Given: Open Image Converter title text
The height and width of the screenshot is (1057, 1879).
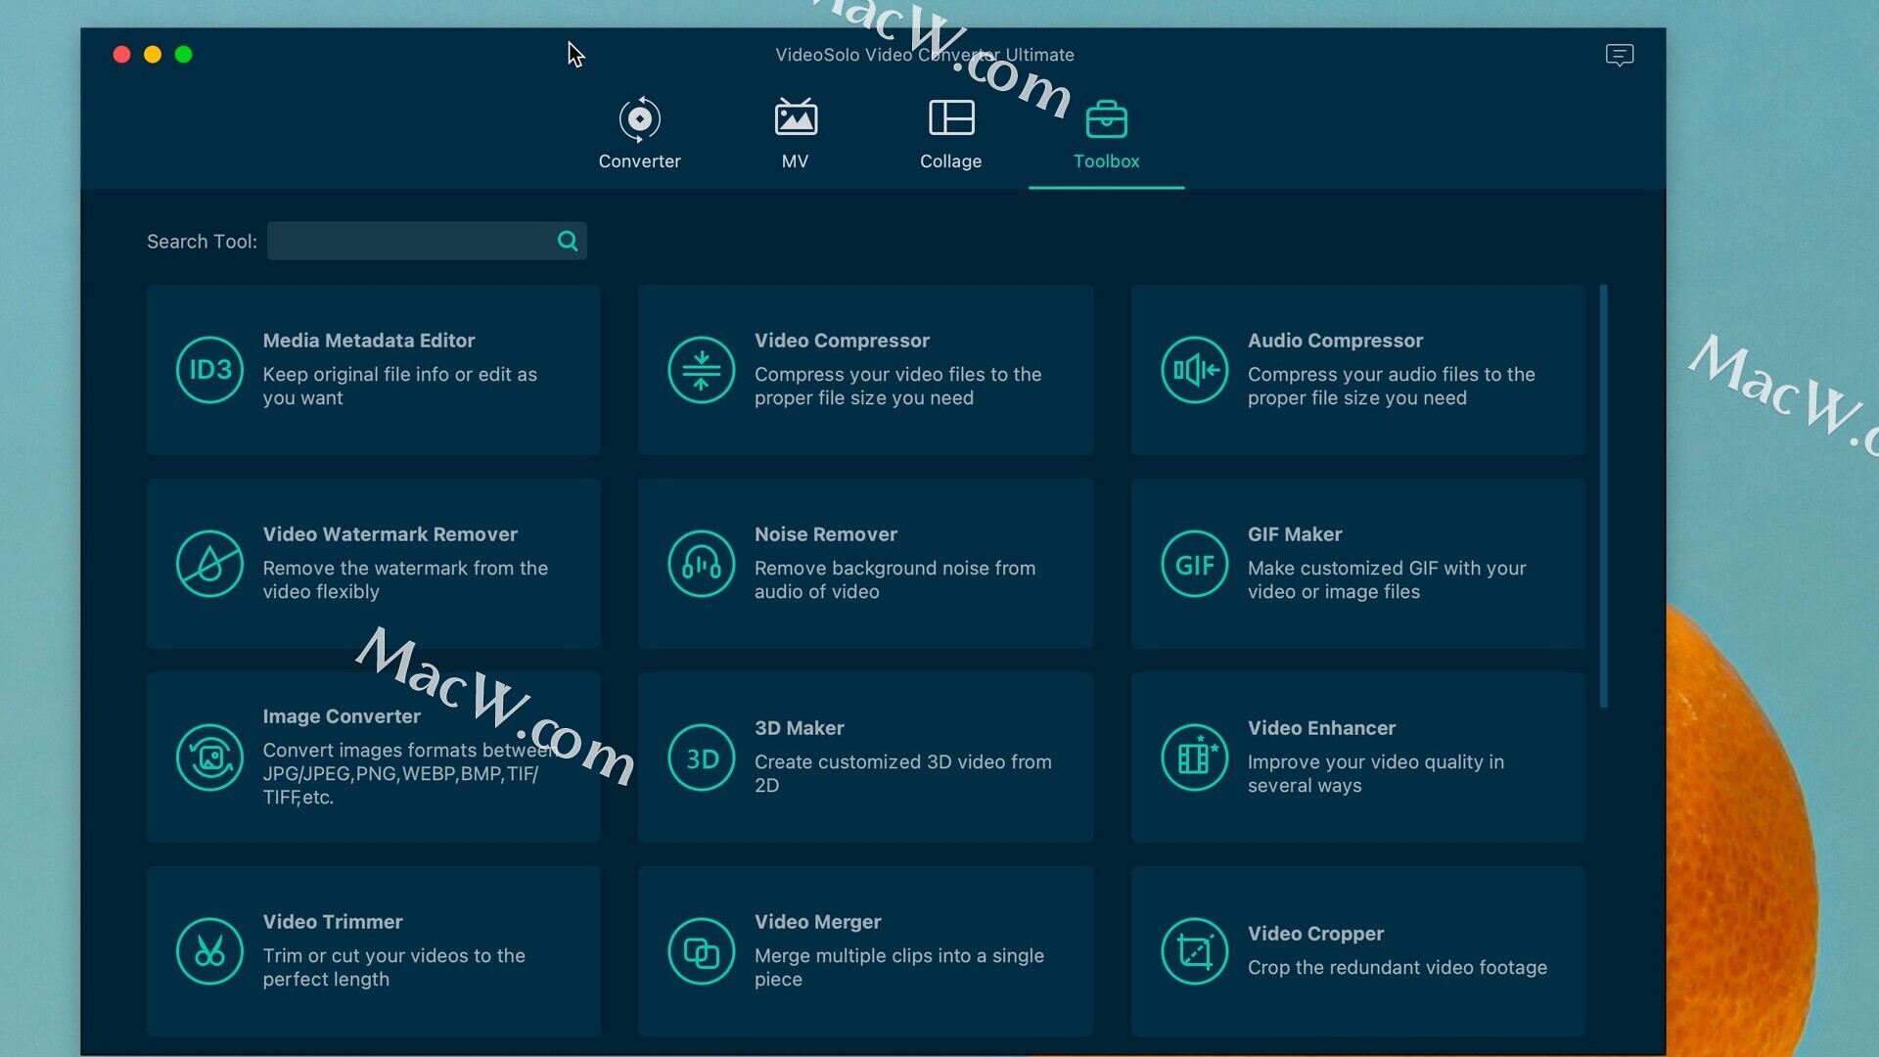Looking at the screenshot, I should coord(341,716).
